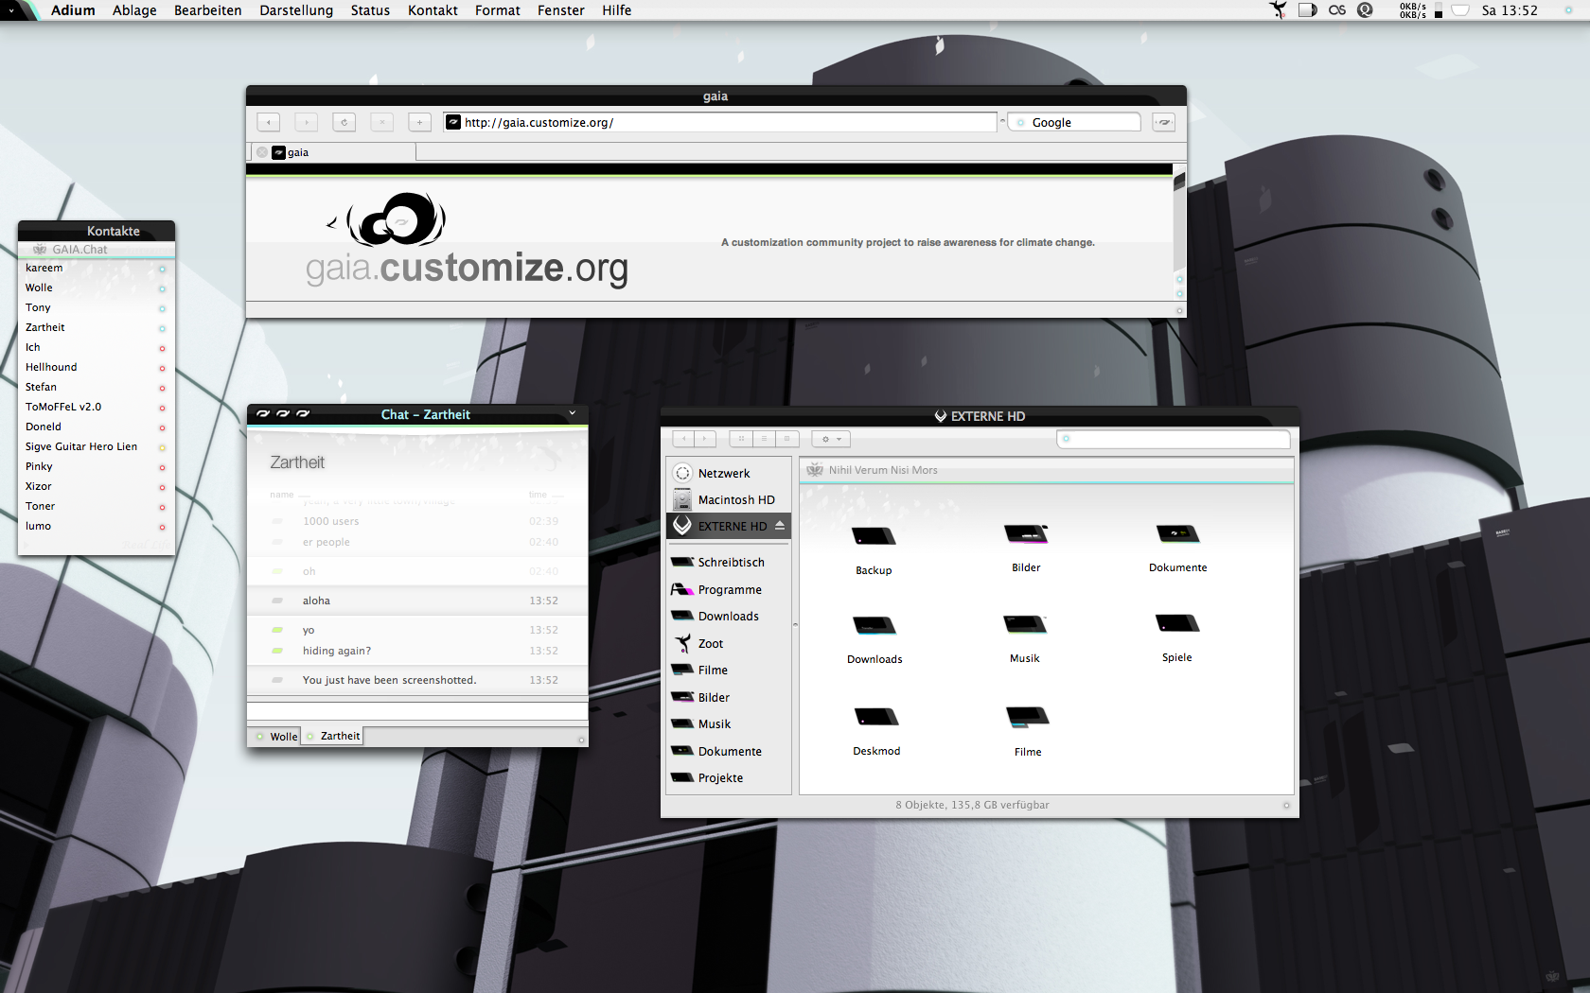Select the gaia tab in browser

click(x=333, y=152)
